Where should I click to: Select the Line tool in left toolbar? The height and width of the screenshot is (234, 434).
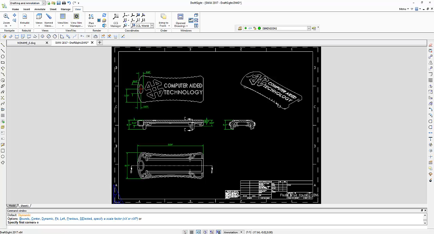click(x=3, y=45)
